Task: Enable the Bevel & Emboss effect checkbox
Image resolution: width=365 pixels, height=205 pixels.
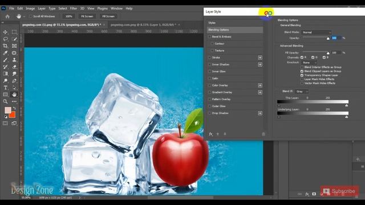Action: click(209, 36)
